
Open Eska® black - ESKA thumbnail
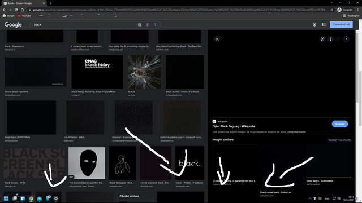85,117
